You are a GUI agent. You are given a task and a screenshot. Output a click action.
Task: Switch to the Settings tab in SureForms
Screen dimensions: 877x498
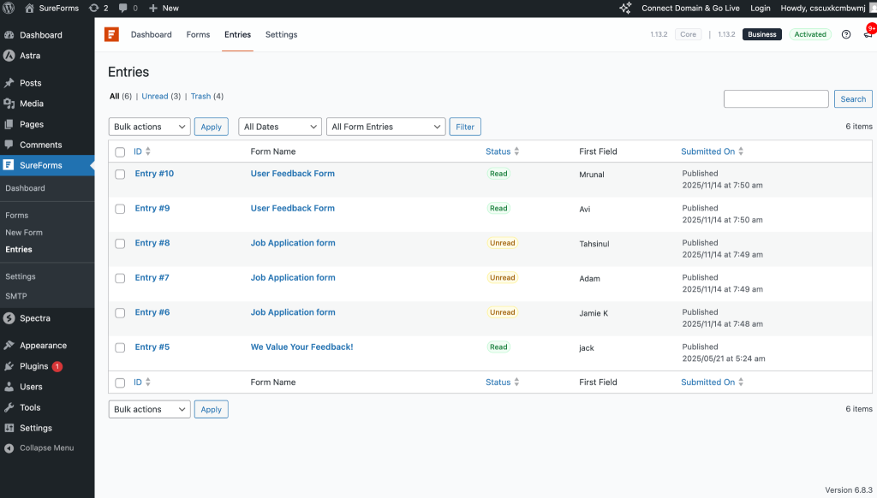[x=281, y=34]
